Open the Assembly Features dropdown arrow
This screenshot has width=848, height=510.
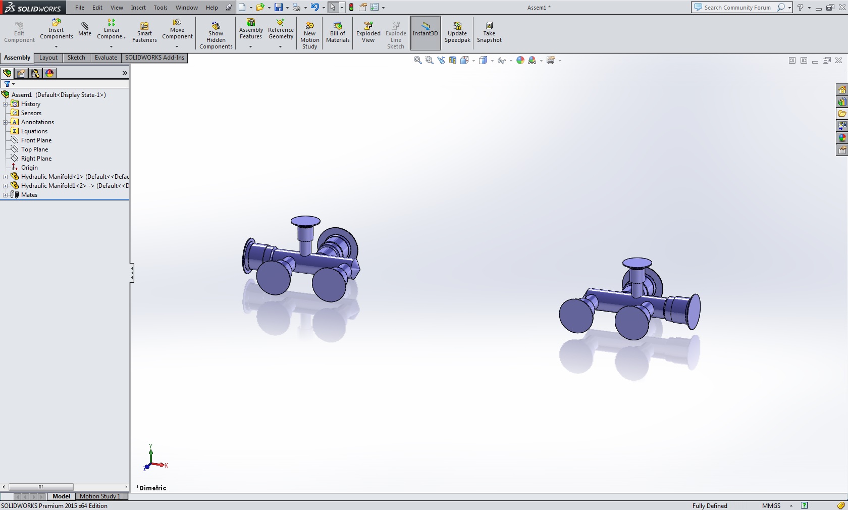[250, 47]
